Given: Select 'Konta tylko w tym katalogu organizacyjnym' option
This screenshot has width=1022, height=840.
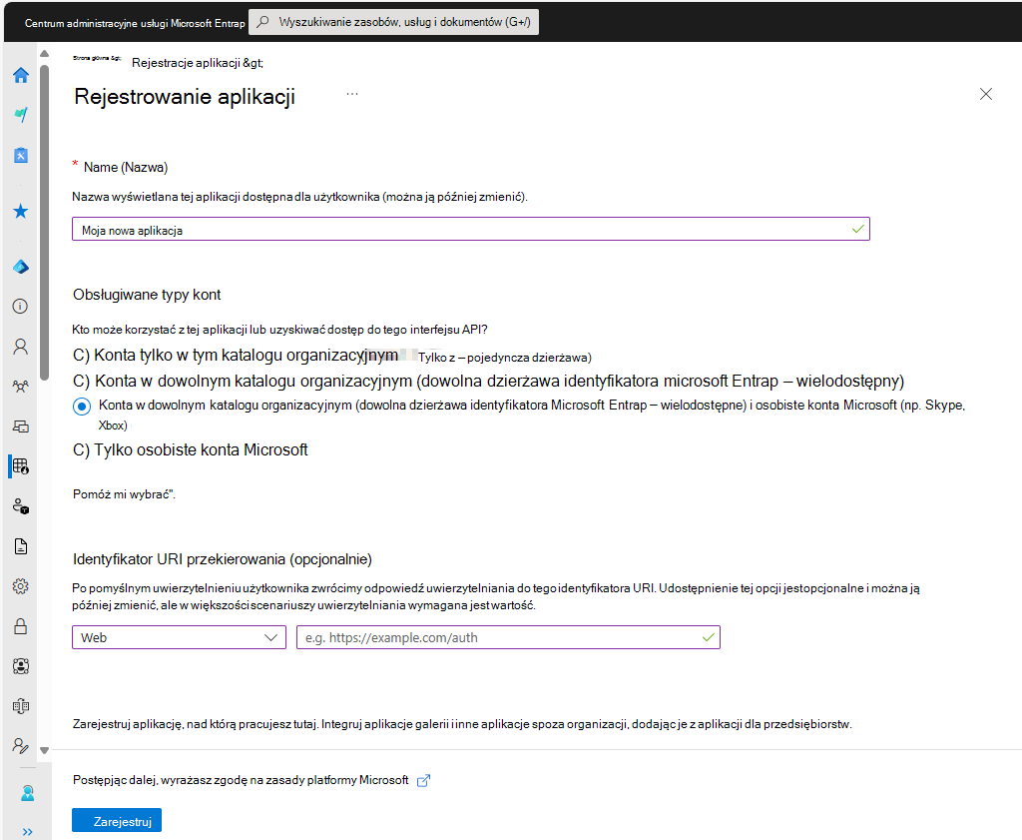Looking at the screenshot, I should pyautogui.click(x=331, y=356).
